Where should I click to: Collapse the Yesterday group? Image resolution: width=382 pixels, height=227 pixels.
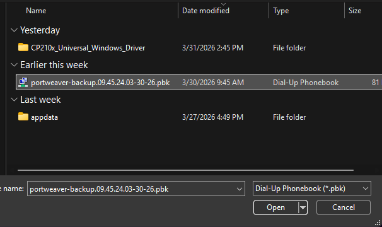(x=14, y=30)
